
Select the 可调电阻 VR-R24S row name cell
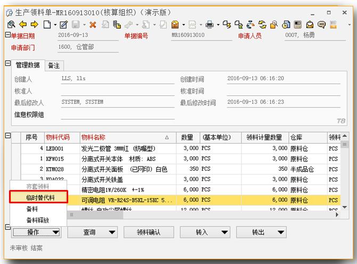pos(128,200)
